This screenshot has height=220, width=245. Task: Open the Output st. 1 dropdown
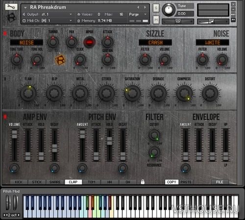coord(48,14)
